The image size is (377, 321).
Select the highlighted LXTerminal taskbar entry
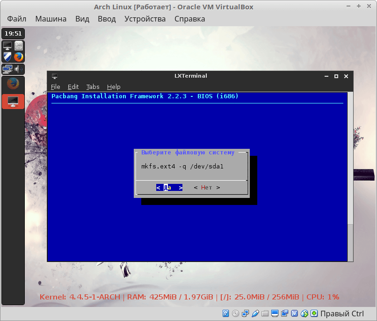pyautogui.click(x=13, y=101)
